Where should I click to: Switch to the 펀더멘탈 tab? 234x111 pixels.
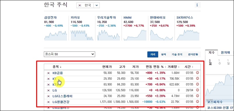pyautogui.click(x=193, y=54)
